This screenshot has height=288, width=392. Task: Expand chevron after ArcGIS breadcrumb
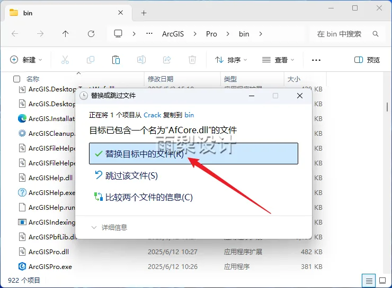[195, 34]
